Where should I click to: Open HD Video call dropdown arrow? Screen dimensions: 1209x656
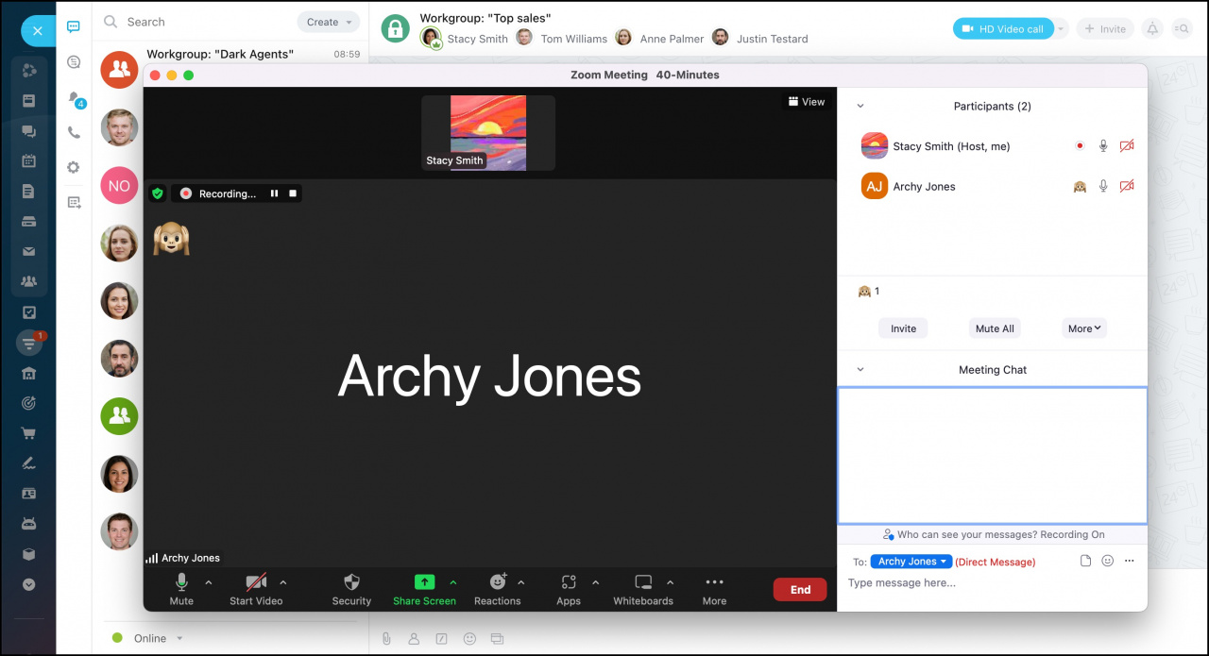click(1061, 29)
